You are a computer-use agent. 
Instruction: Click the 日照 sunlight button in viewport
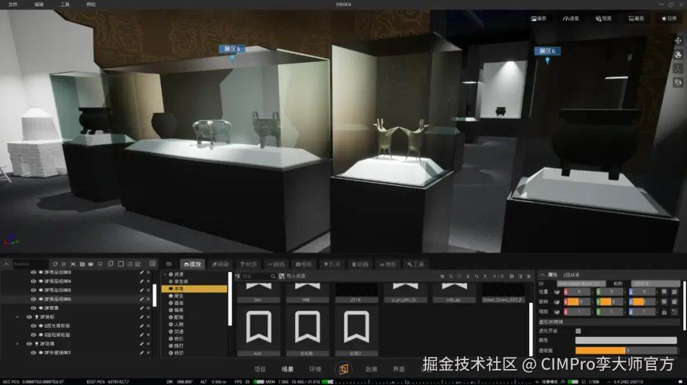click(x=669, y=18)
